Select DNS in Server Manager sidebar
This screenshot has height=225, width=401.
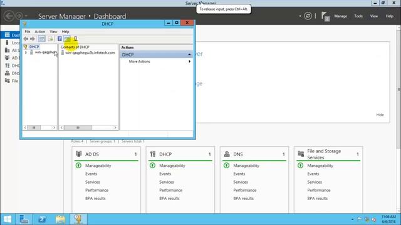[12, 73]
